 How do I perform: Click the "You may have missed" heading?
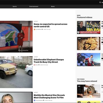pyautogui.click(x=87, y=81)
